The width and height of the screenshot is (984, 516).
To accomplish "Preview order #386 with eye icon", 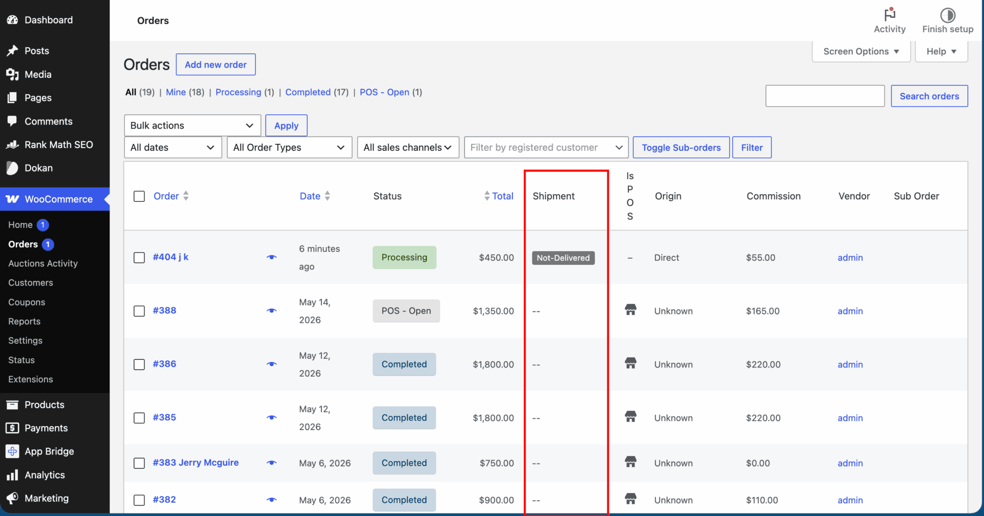I will tap(272, 364).
